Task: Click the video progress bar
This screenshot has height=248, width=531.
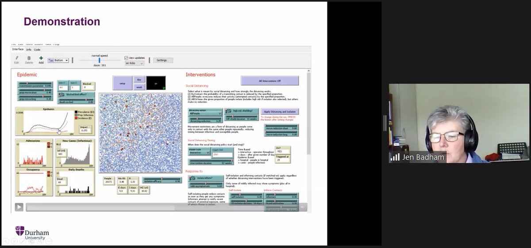Action: click(162, 207)
